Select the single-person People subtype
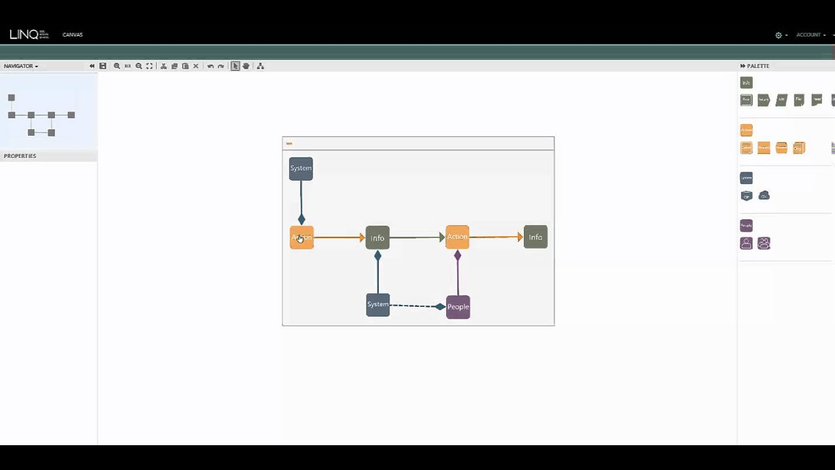 click(x=746, y=243)
